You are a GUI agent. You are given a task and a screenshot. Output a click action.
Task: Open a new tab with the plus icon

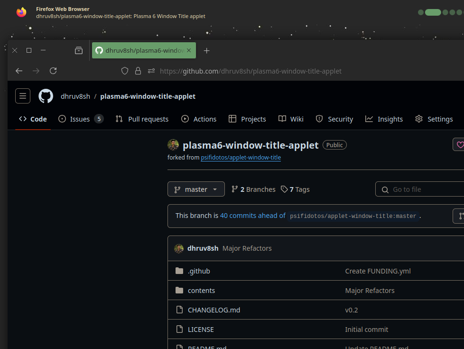point(206,51)
